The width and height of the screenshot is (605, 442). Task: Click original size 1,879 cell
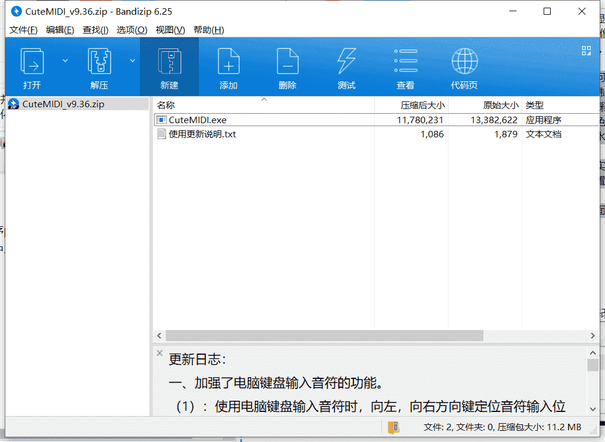(x=506, y=134)
